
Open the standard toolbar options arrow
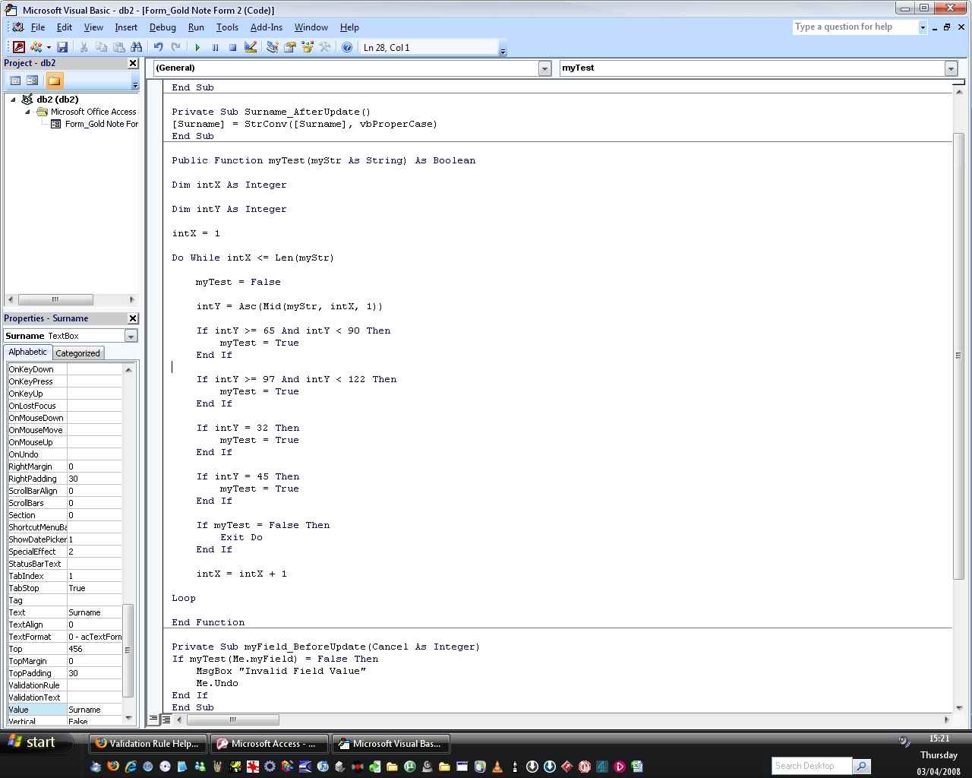[503, 51]
